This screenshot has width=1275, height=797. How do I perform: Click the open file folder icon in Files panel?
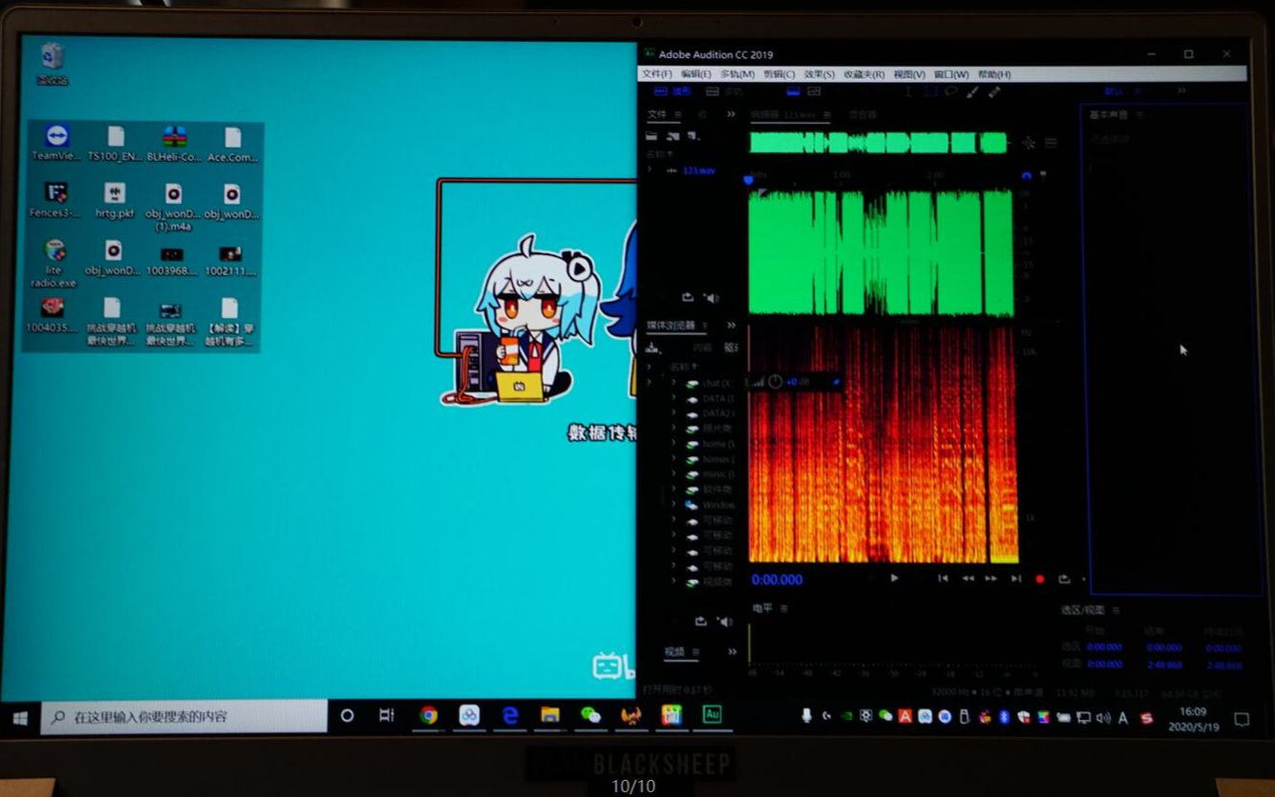click(652, 136)
